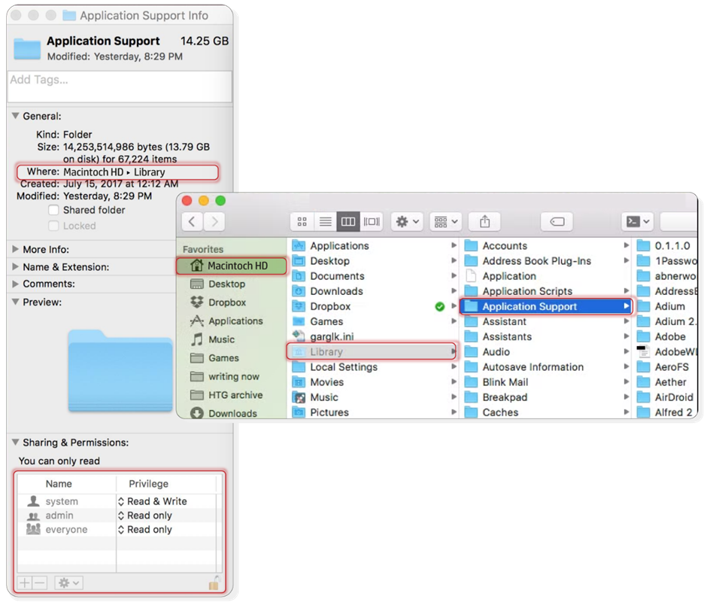Open the Arrange By menu

point(445,221)
